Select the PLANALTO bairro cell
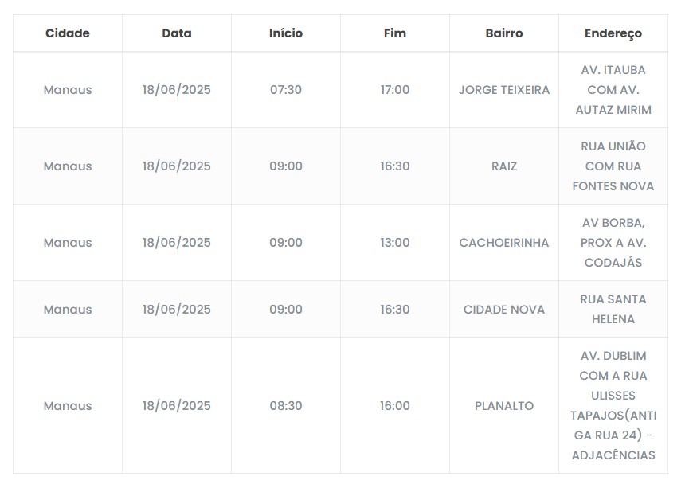689x488 pixels. (x=504, y=406)
